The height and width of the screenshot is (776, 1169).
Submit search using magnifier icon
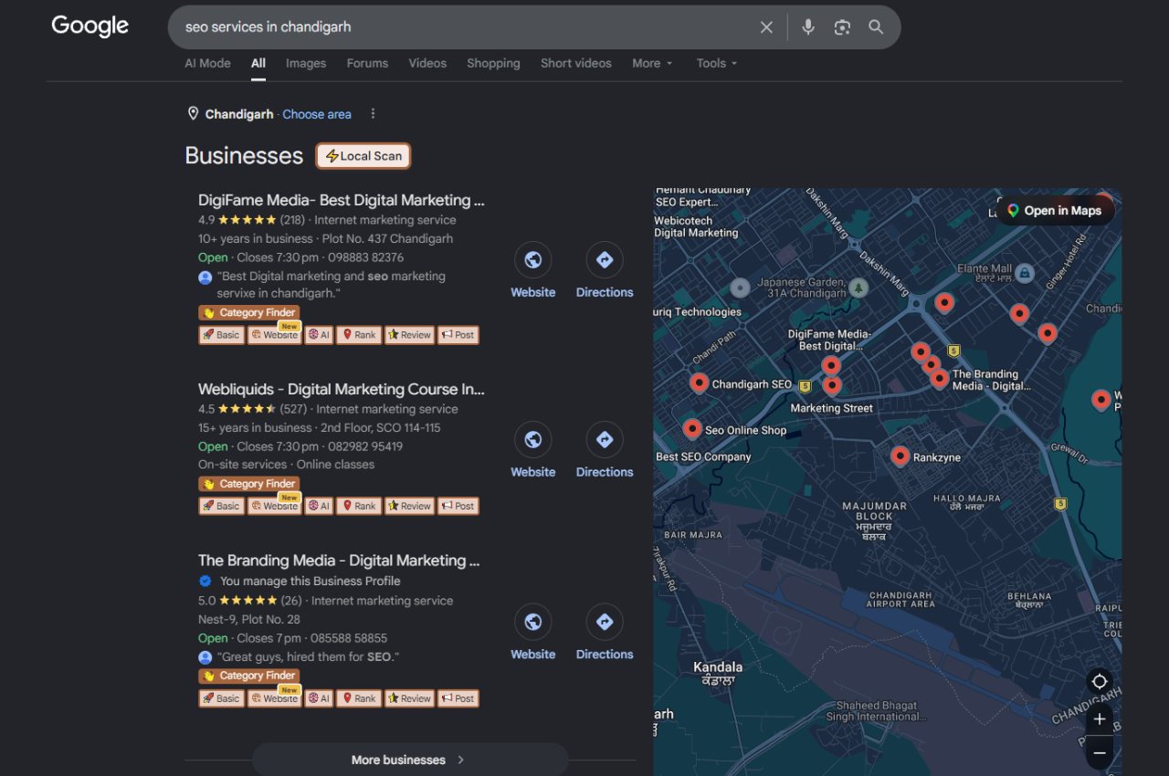[x=876, y=27]
